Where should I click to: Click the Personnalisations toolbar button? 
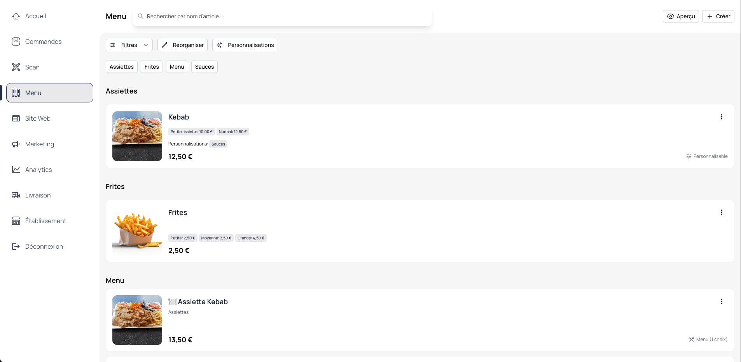245,45
